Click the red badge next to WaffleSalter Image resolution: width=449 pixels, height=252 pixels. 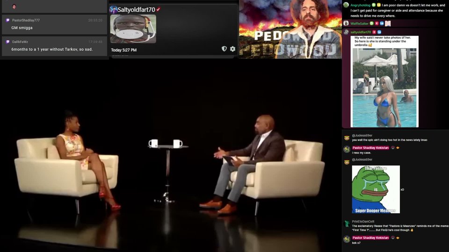(x=377, y=23)
